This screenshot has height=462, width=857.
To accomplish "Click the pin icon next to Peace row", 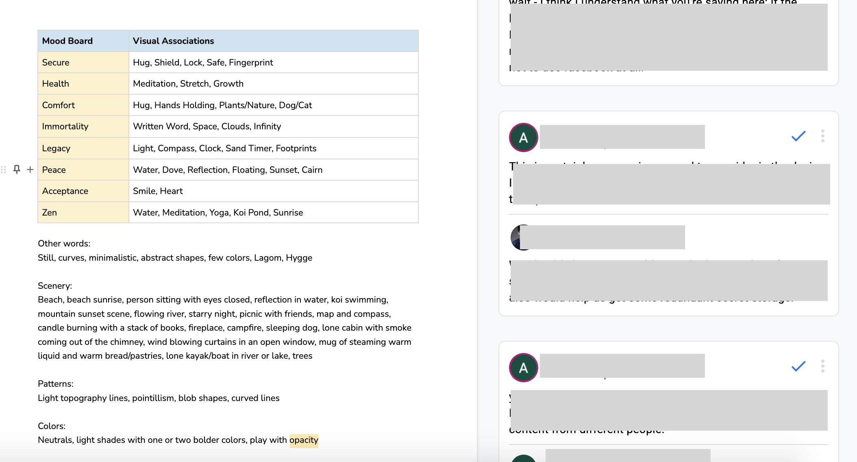I will pos(17,169).
